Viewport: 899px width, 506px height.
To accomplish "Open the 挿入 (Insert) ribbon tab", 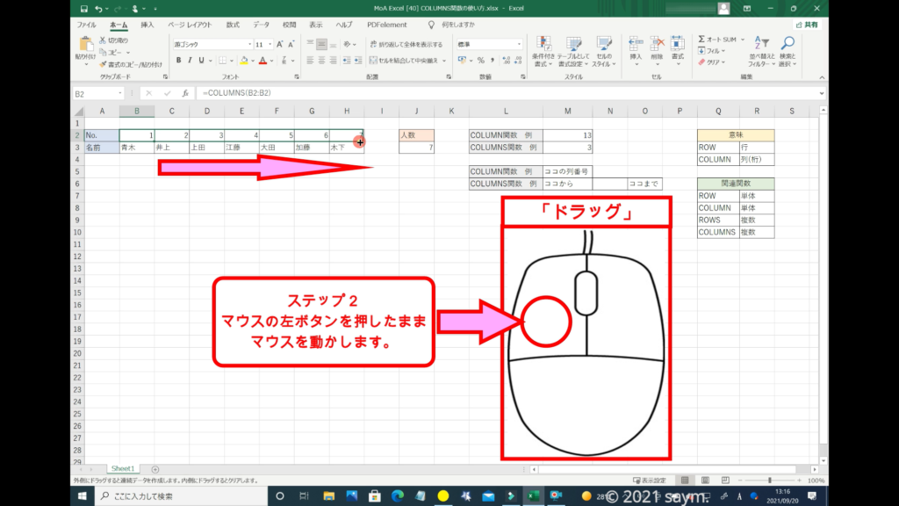I will tap(147, 25).
